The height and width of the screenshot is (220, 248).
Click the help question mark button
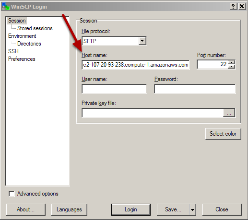[233, 6]
